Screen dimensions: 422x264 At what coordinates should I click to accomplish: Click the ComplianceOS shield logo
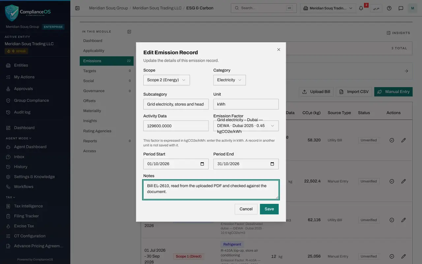(x=12, y=13)
